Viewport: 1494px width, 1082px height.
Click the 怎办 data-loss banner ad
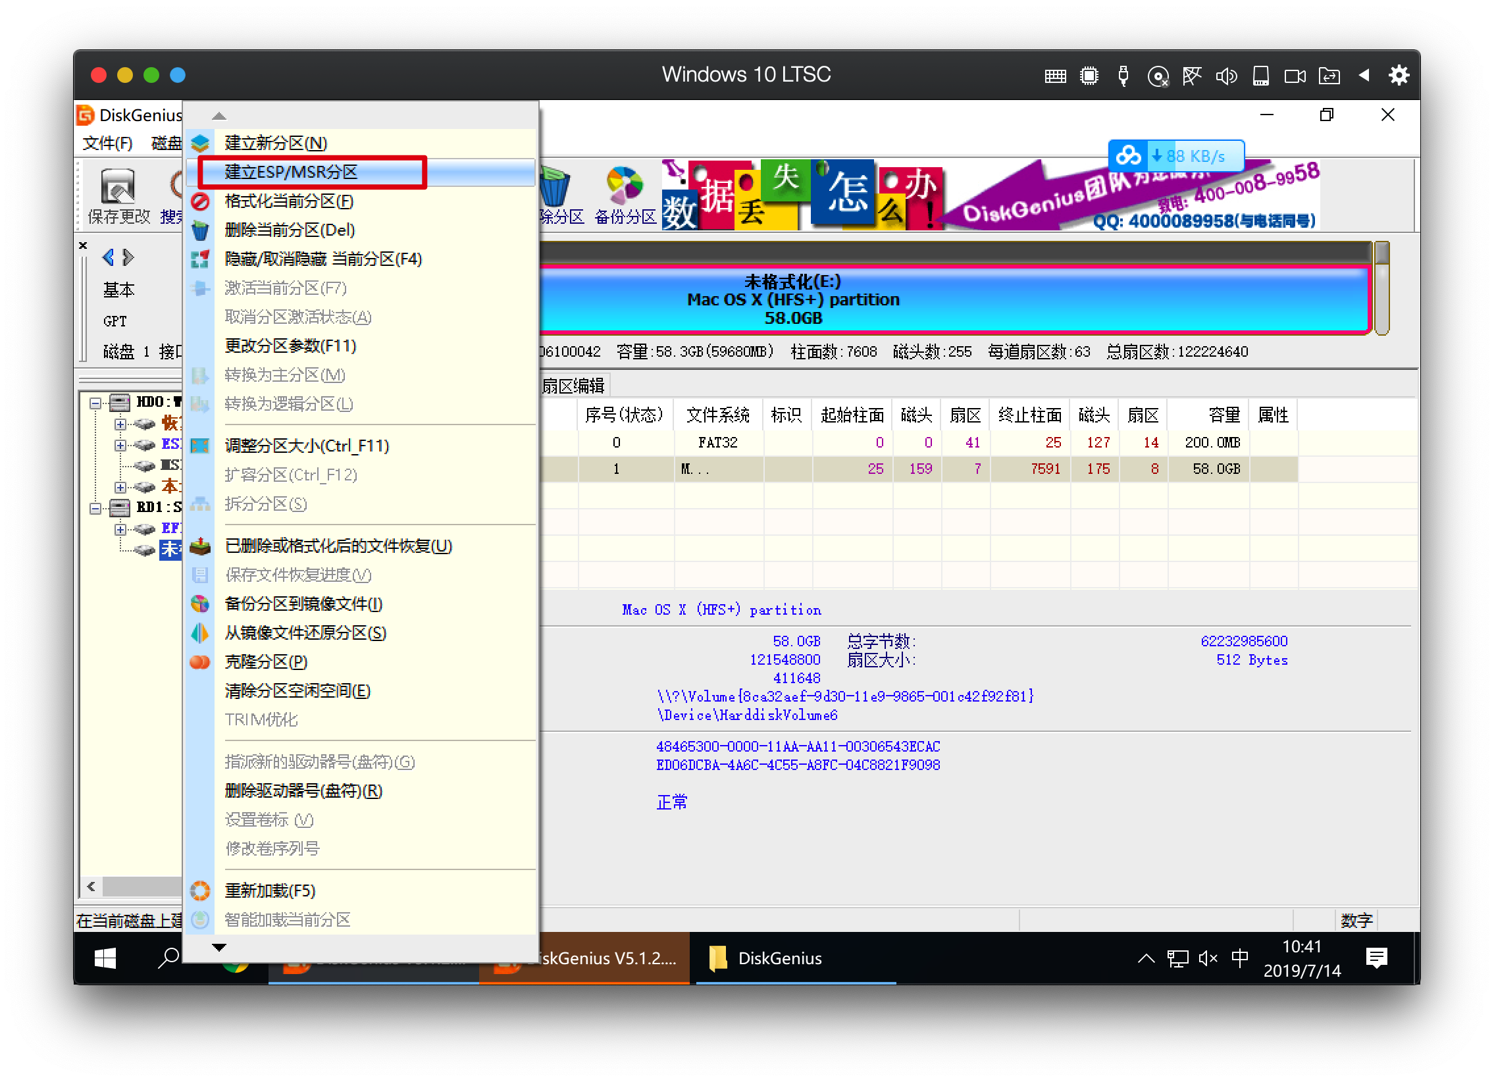click(802, 195)
